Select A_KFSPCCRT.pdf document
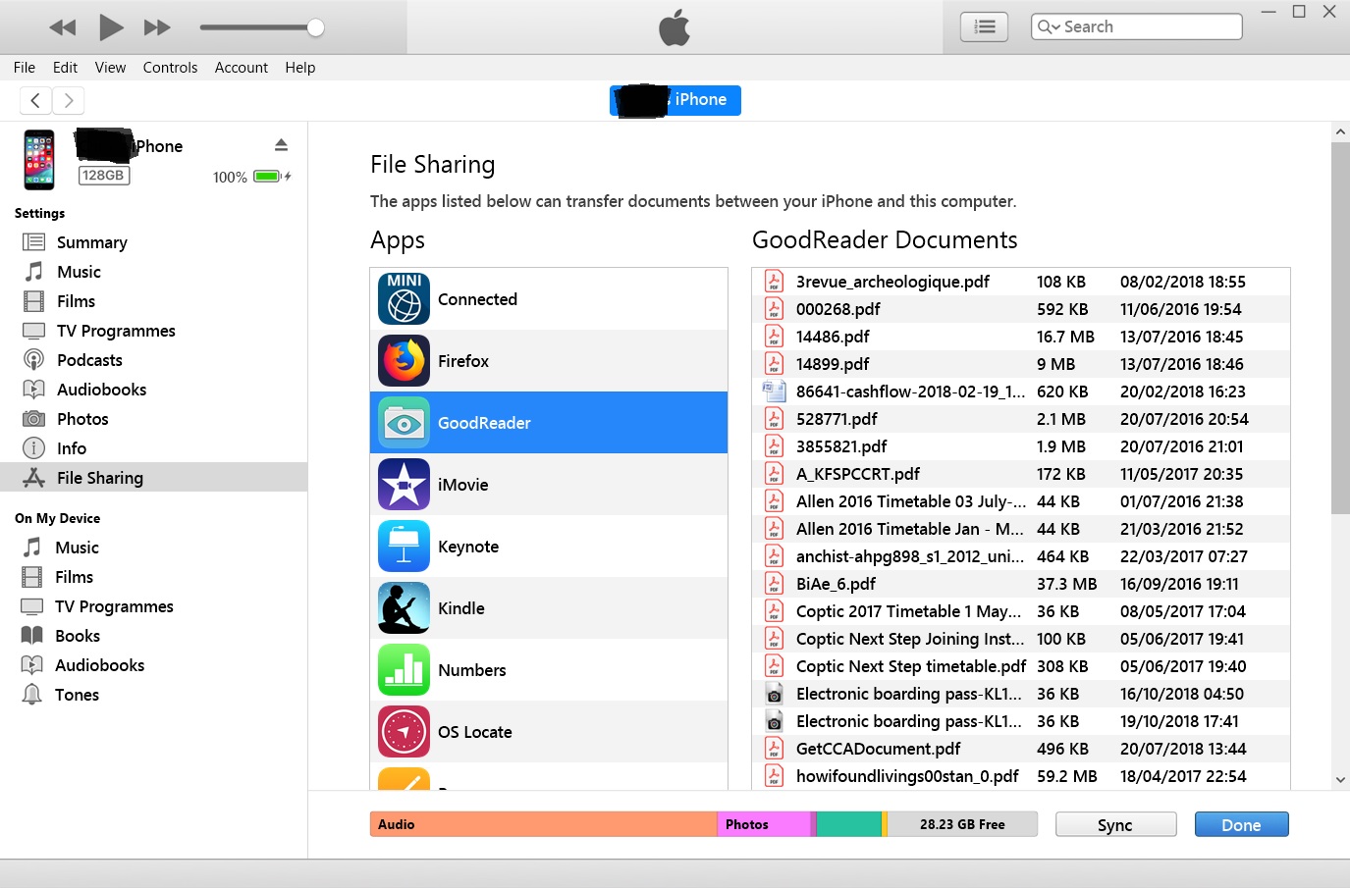The height and width of the screenshot is (888, 1350). click(1021, 474)
